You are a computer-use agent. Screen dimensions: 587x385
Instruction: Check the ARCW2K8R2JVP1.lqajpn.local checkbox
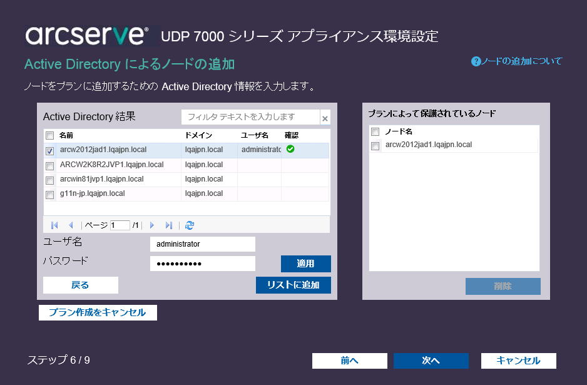pyautogui.click(x=50, y=165)
